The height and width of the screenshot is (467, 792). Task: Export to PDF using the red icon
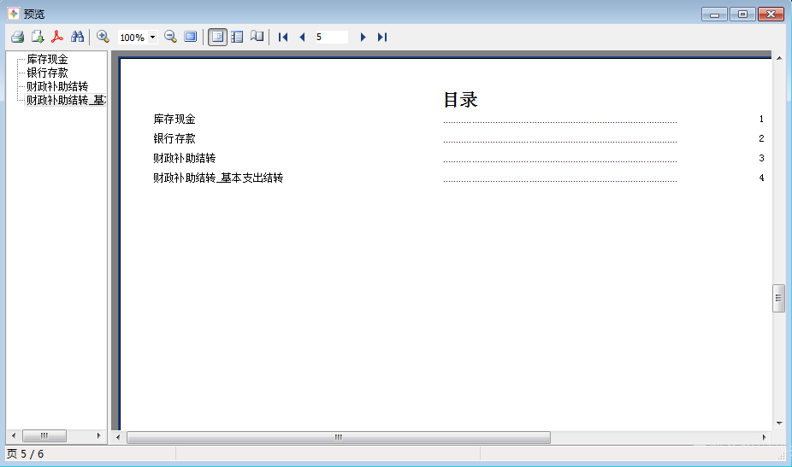[57, 37]
